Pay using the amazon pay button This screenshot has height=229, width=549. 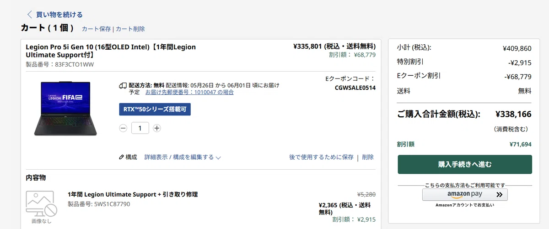click(465, 195)
